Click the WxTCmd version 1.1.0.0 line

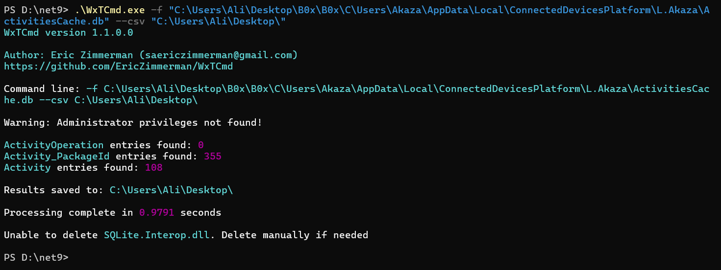tap(68, 32)
